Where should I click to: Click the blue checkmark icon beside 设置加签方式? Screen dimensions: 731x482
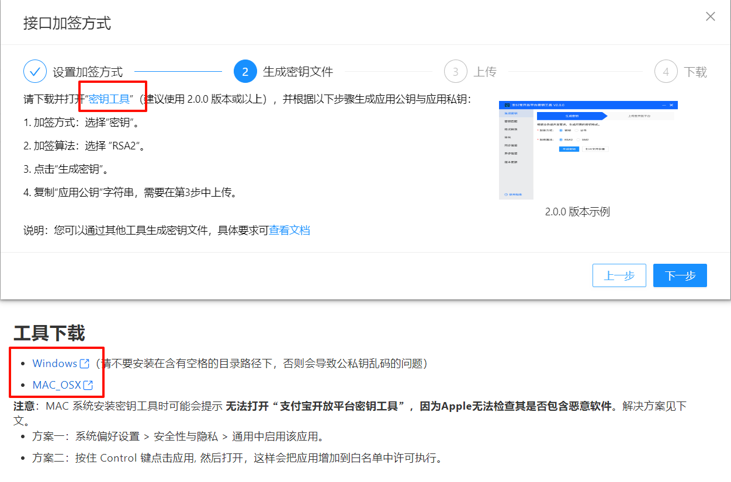[x=35, y=71]
